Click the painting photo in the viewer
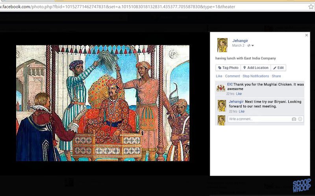The height and width of the screenshot is (196, 315). pos(103,103)
